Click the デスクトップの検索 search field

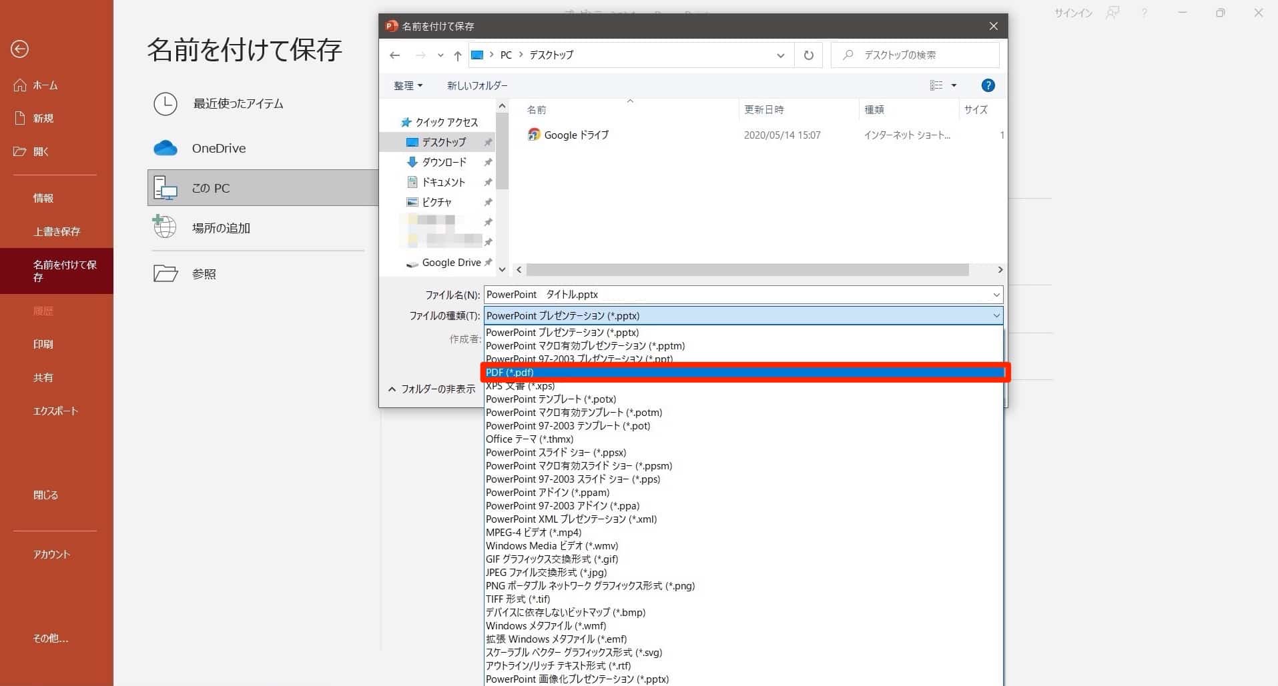point(915,55)
